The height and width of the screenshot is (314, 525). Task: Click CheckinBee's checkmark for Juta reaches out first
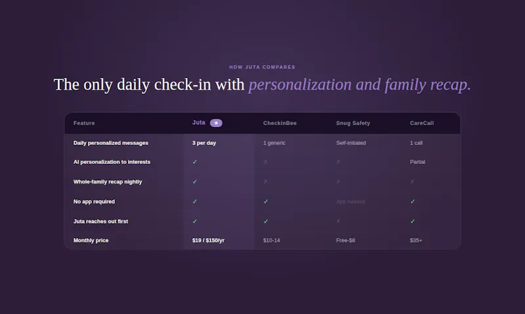266,221
